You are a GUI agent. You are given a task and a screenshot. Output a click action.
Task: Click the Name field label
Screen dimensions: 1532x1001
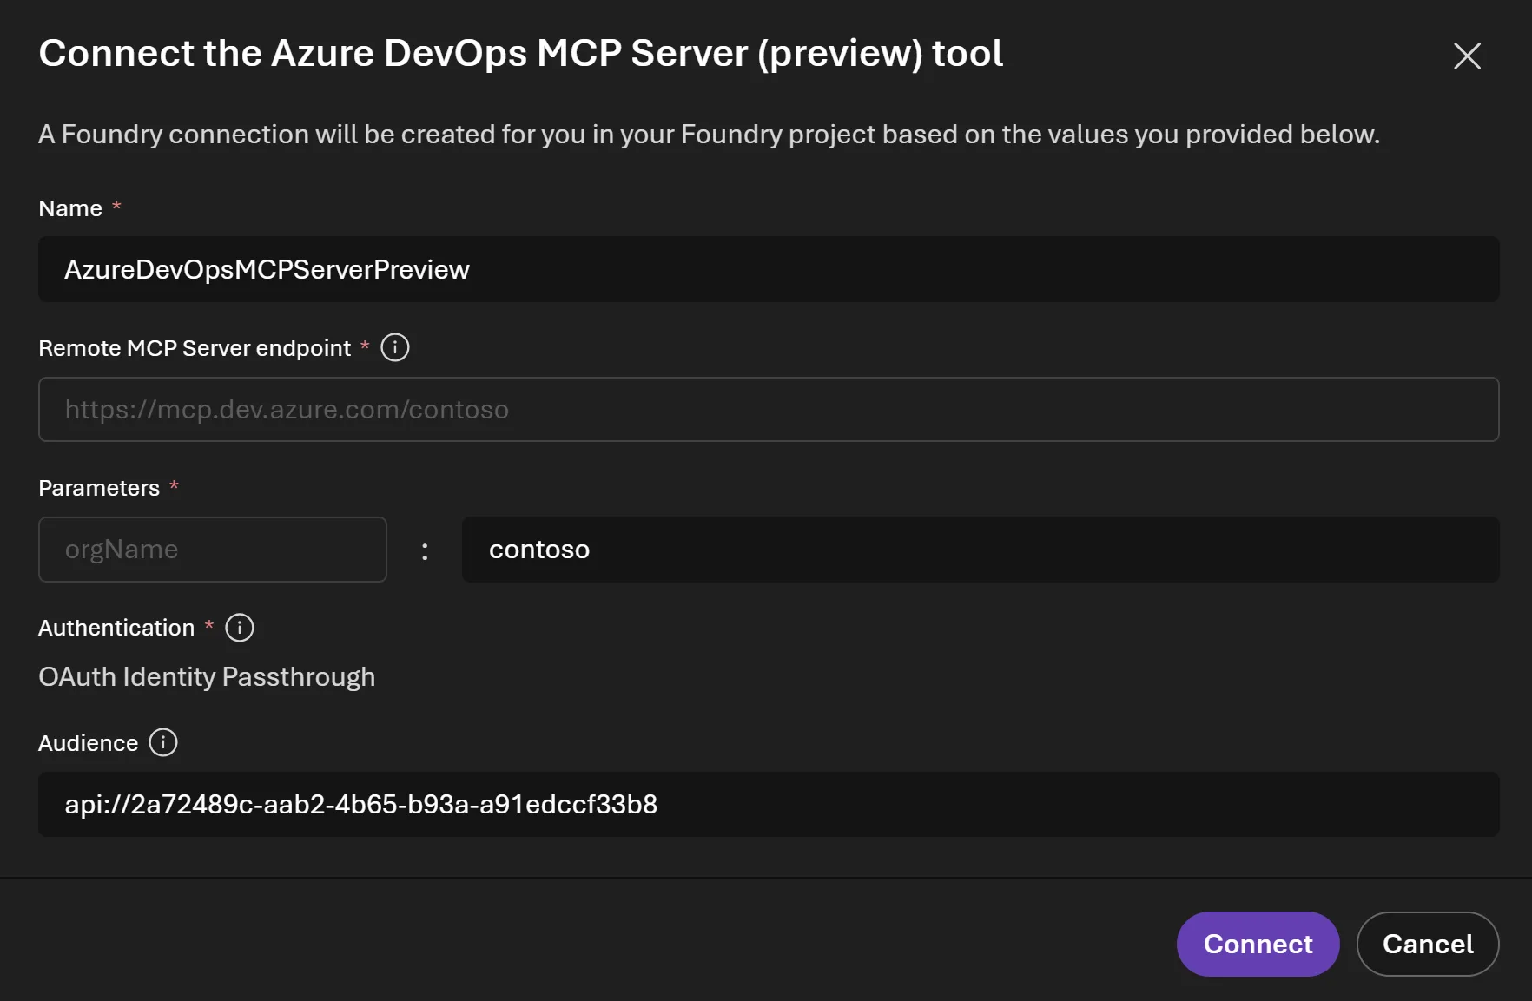point(70,209)
